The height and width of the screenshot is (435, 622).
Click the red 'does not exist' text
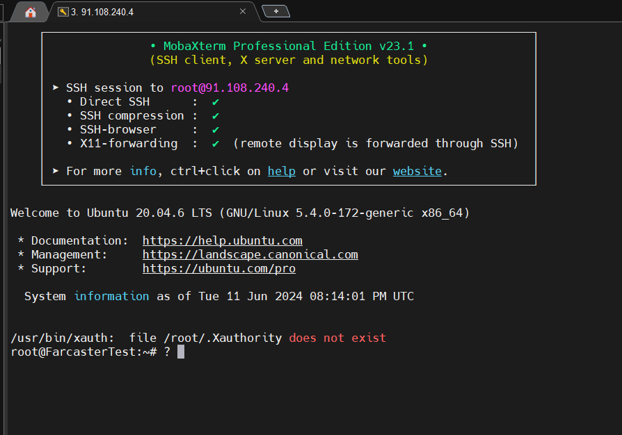tap(337, 338)
